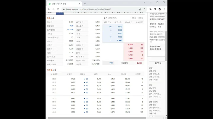Open the Chrome profile avatar
The image size is (213, 119).
coord(160,9)
